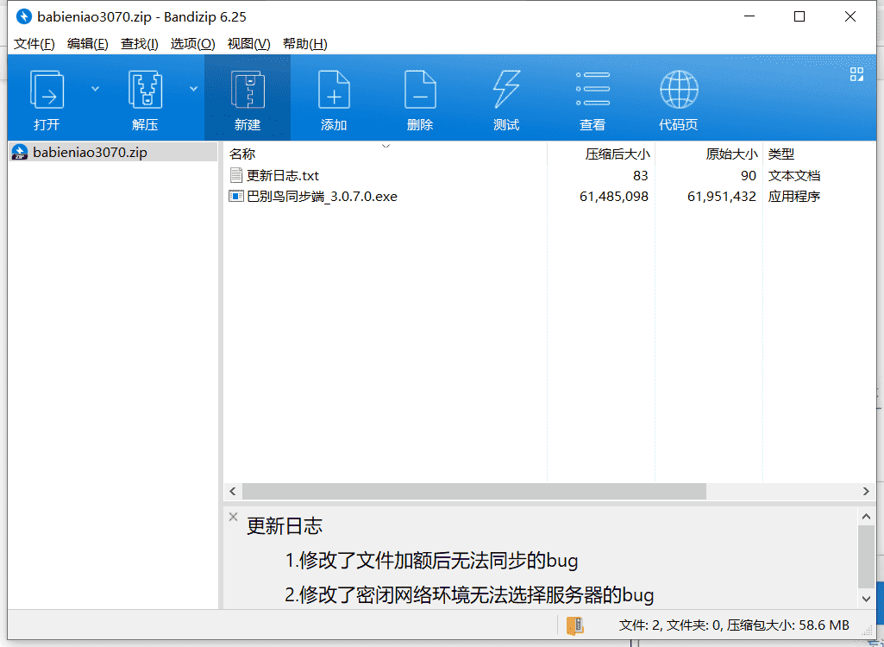Maximize the Bandizip window

(799, 16)
